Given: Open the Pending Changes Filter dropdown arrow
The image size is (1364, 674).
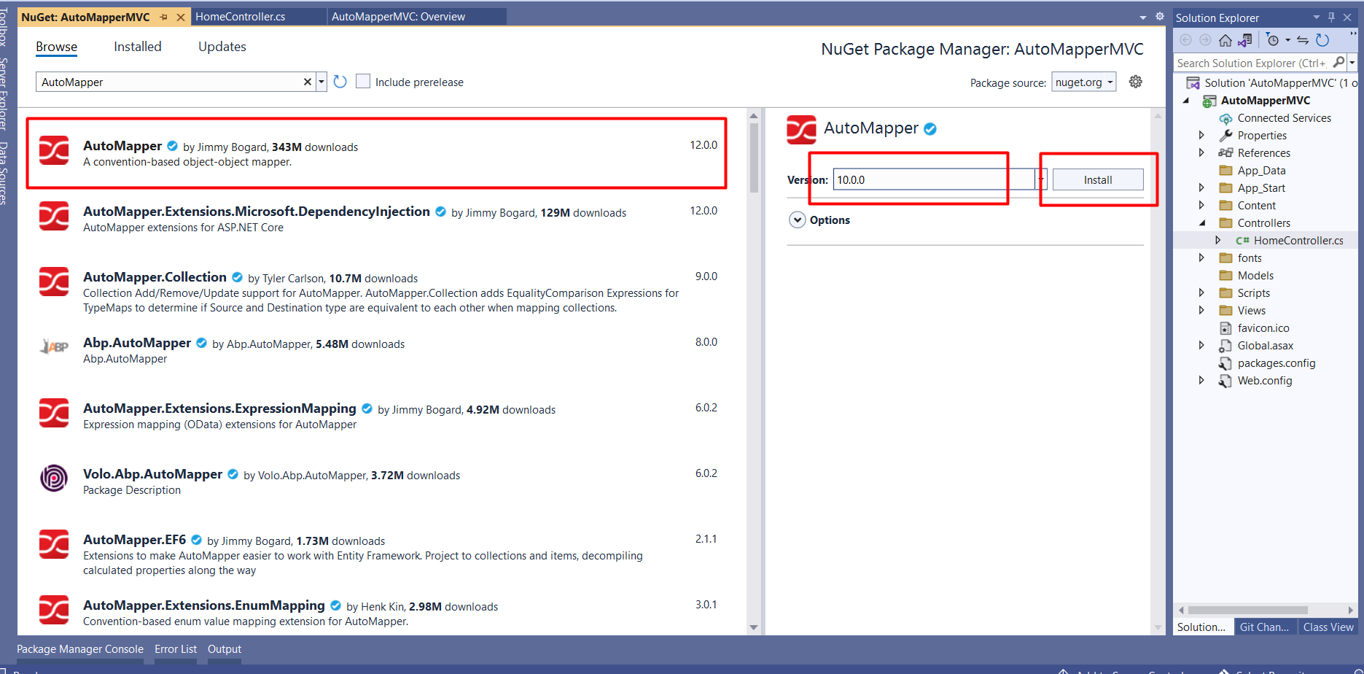Looking at the screenshot, I should point(1287,40).
